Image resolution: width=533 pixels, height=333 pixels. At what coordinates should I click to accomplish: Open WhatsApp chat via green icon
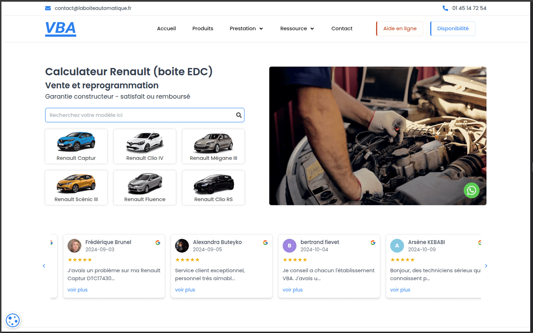click(471, 190)
